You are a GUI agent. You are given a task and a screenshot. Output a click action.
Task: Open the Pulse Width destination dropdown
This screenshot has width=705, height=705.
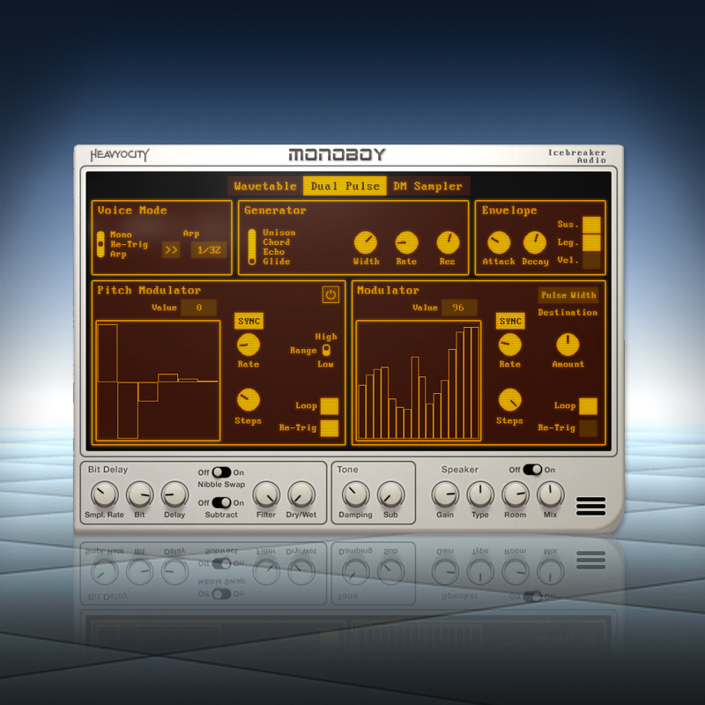pos(568,295)
